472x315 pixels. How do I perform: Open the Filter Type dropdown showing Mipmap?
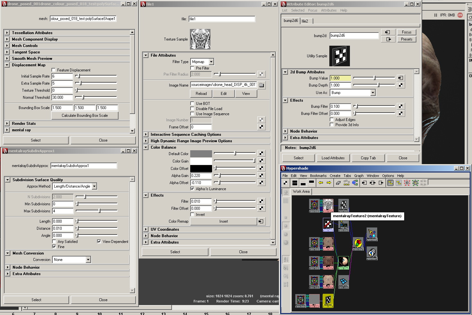(211, 61)
